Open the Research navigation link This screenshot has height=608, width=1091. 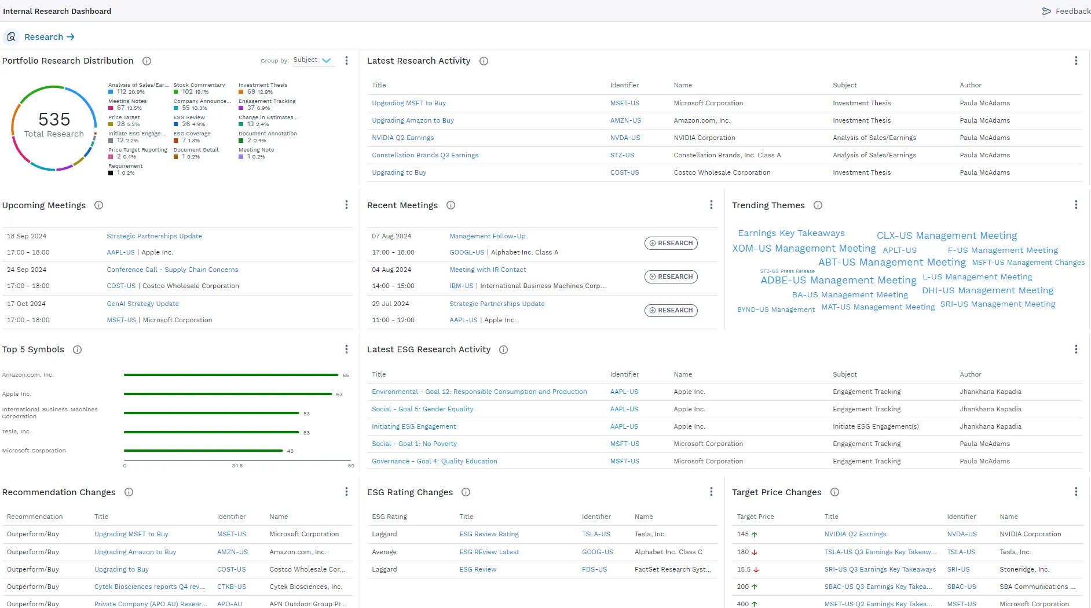pyautogui.click(x=49, y=37)
